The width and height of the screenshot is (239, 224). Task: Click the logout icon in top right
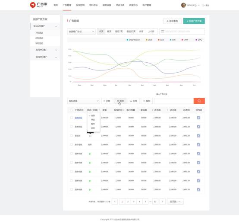[204, 5]
